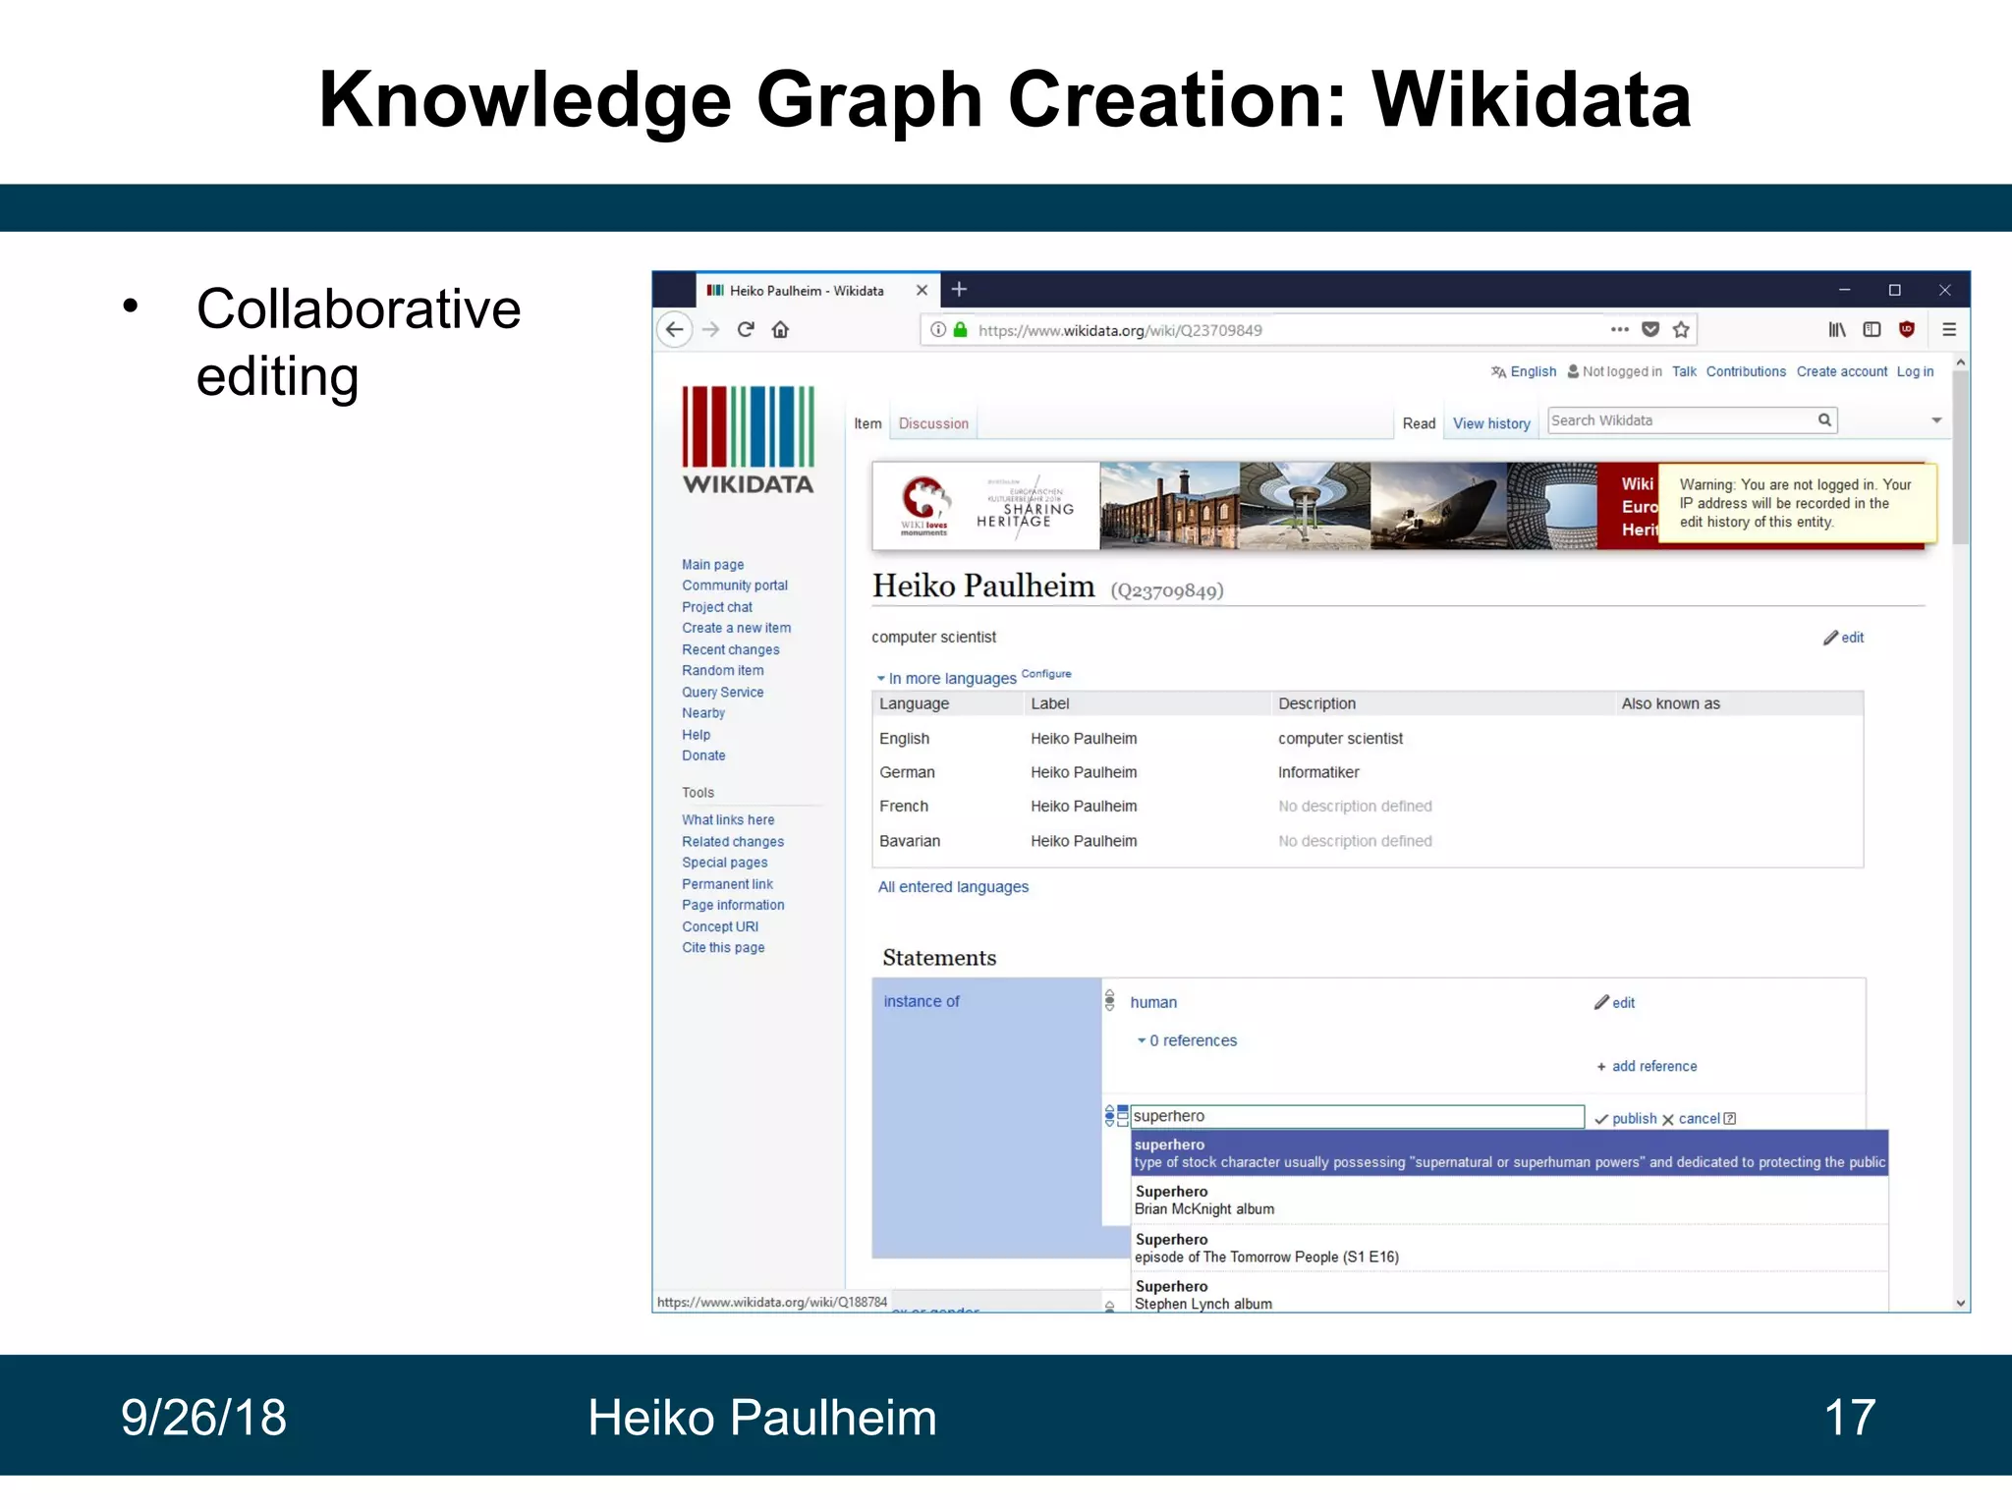Reload the Wikidata page

click(746, 330)
